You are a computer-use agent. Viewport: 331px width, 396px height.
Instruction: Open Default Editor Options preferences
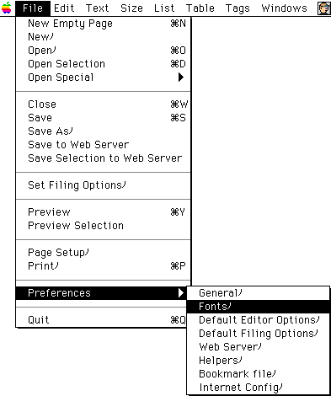258,320
